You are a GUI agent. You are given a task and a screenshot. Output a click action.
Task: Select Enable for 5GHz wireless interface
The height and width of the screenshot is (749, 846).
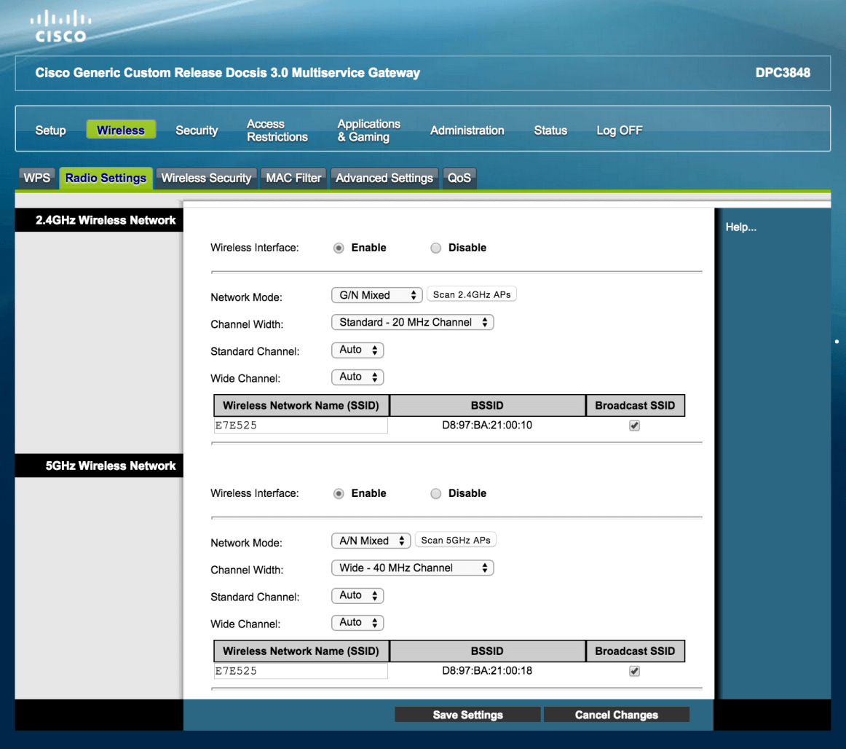click(339, 493)
